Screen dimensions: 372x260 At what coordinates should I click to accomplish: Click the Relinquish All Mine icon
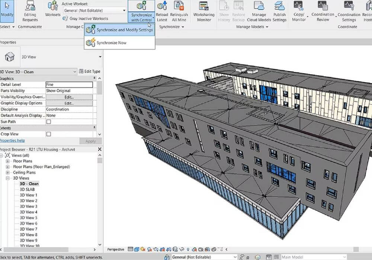(x=179, y=7)
